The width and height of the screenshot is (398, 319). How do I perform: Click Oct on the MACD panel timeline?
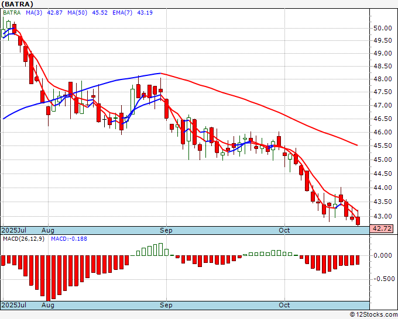[x=284, y=305]
